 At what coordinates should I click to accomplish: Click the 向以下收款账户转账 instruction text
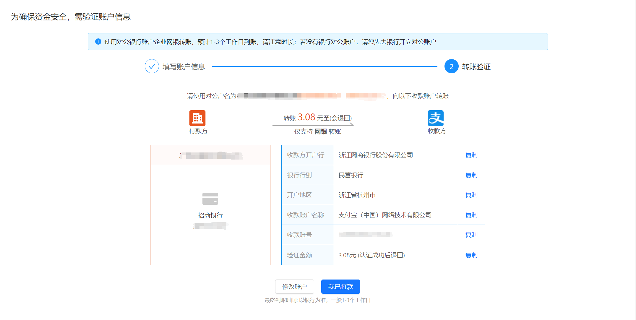421,96
